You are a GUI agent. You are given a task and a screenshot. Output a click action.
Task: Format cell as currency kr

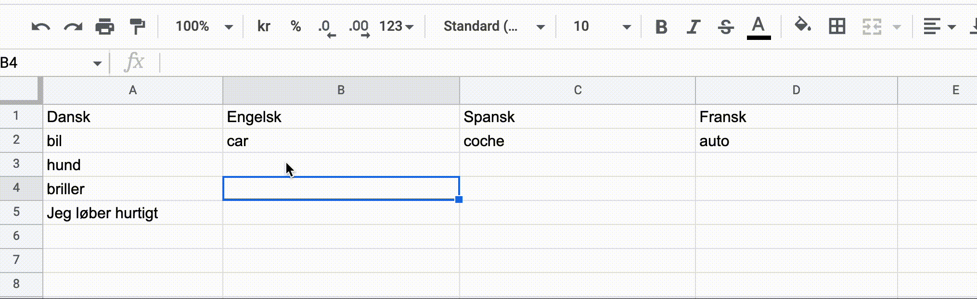point(264,26)
